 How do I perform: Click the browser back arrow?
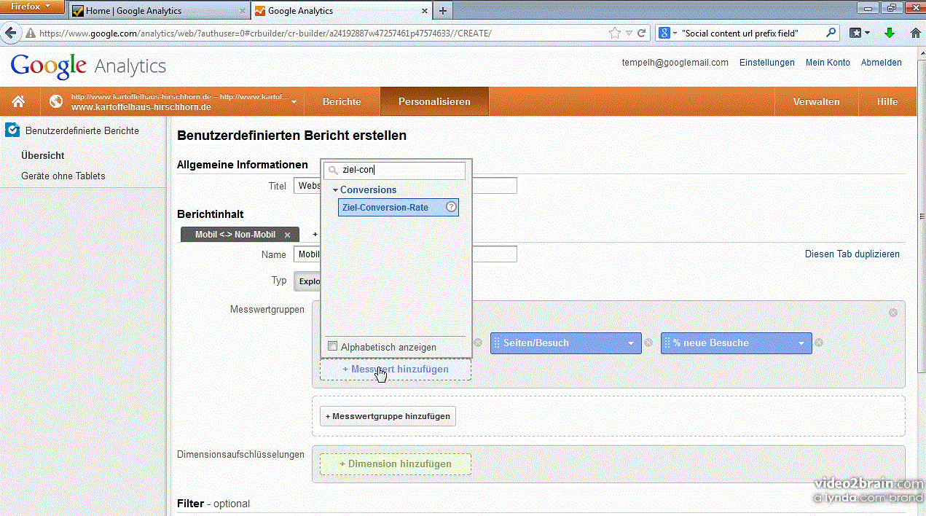point(11,33)
